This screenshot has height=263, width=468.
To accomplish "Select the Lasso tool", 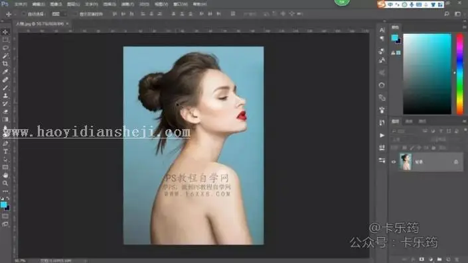I will [x=5, y=48].
